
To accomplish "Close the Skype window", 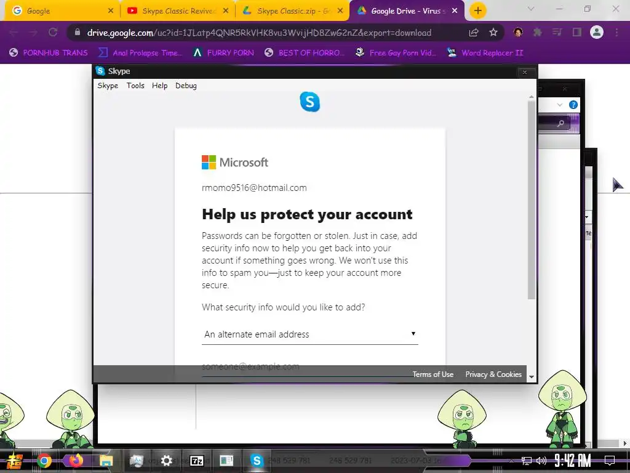I will point(525,73).
